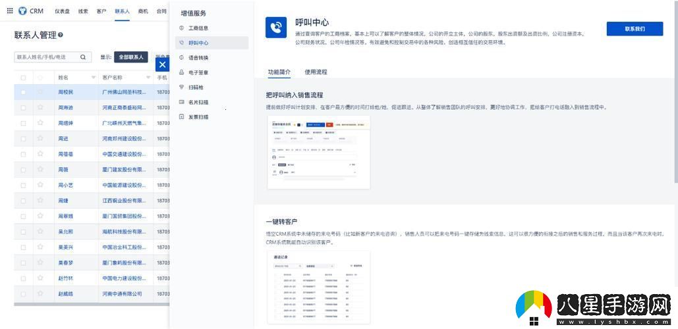Select the 联系人 nav tab
The width and height of the screenshot is (678, 329).
click(x=122, y=11)
